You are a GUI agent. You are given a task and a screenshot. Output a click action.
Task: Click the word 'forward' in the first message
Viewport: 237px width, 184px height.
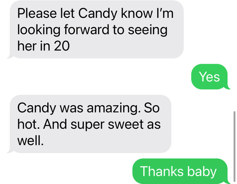(87, 29)
